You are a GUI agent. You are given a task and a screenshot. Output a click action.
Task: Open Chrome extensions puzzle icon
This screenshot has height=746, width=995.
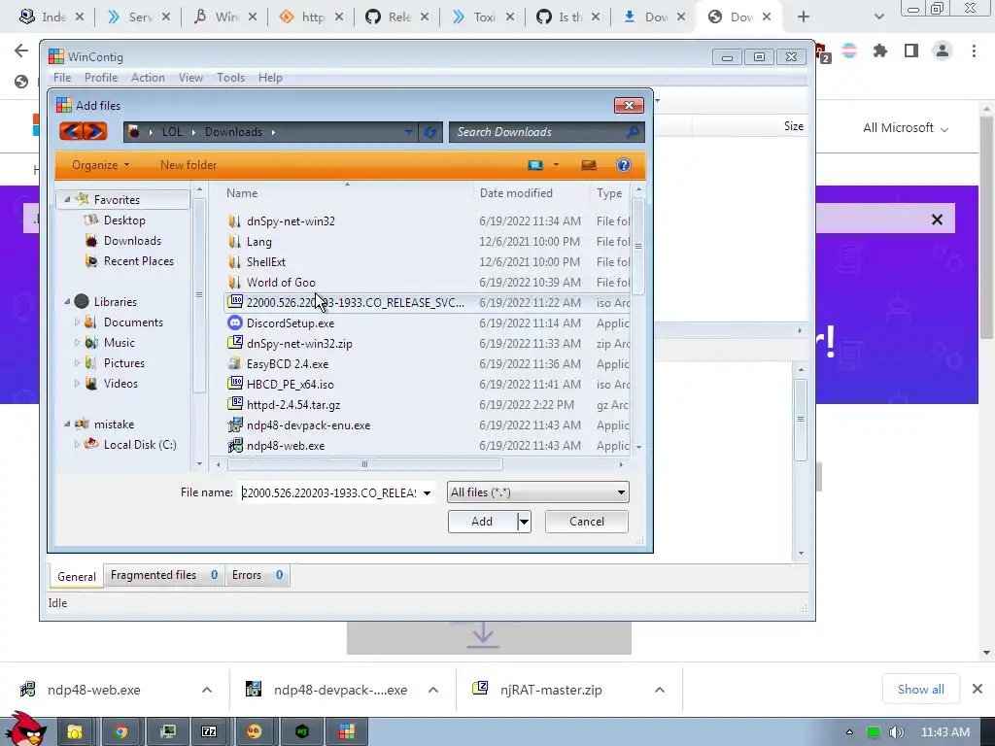click(879, 51)
